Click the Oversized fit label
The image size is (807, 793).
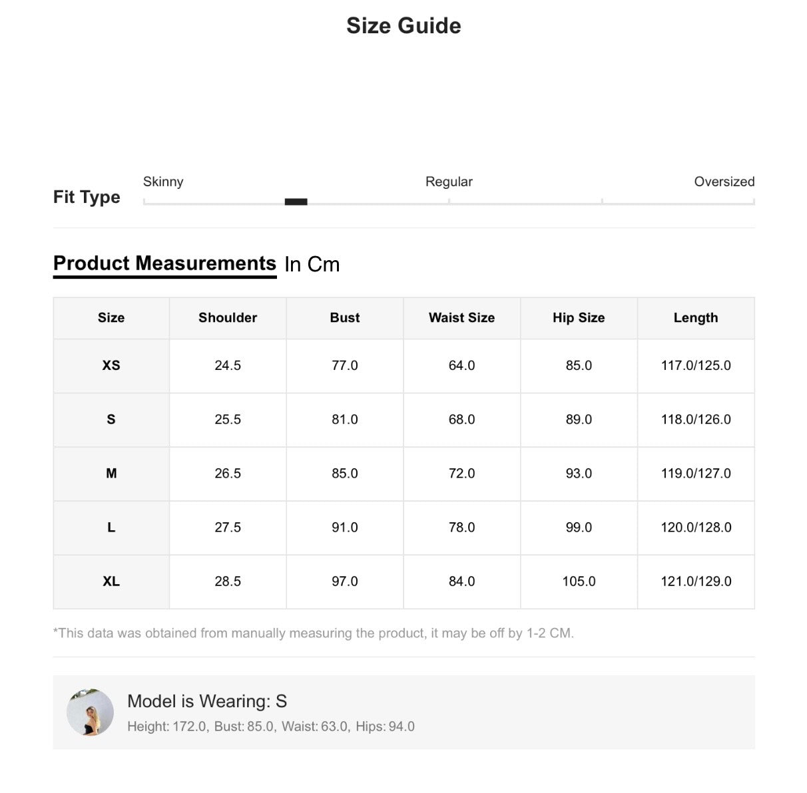coord(724,182)
